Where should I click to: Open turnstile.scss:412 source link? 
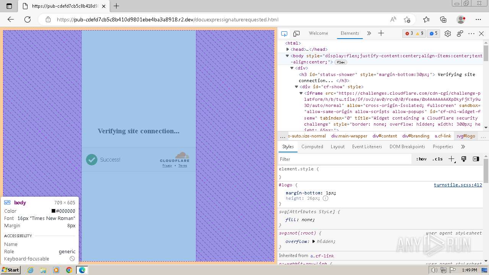tap(458, 185)
